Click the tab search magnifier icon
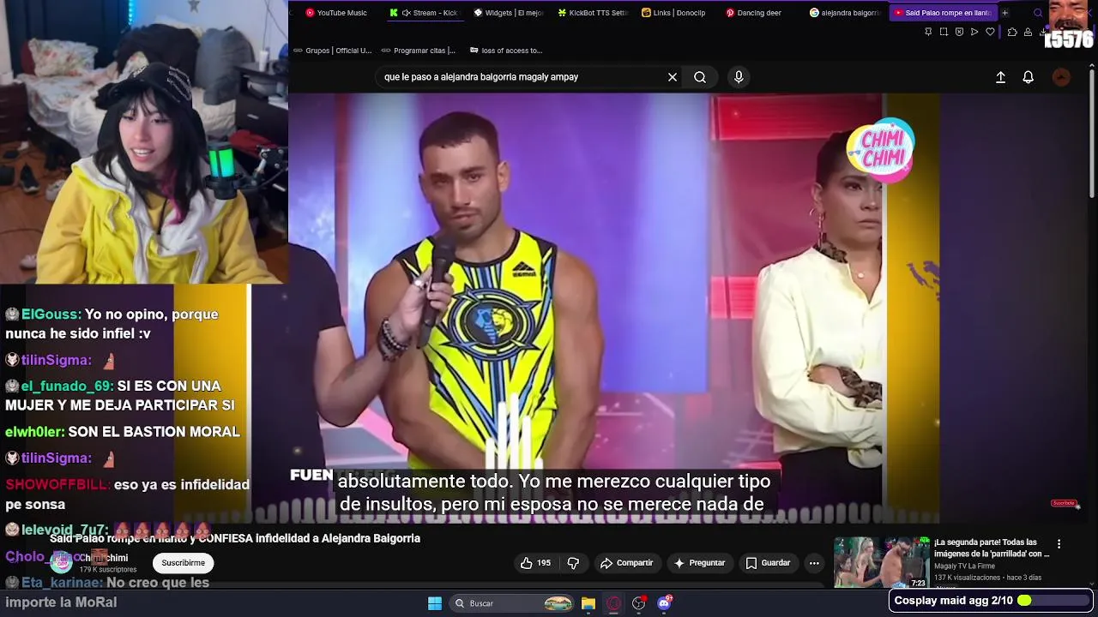The width and height of the screenshot is (1098, 617). coord(1038,13)
